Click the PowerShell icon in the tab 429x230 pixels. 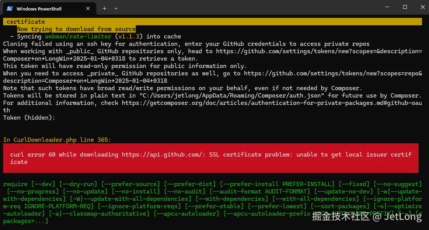[10, 9]
